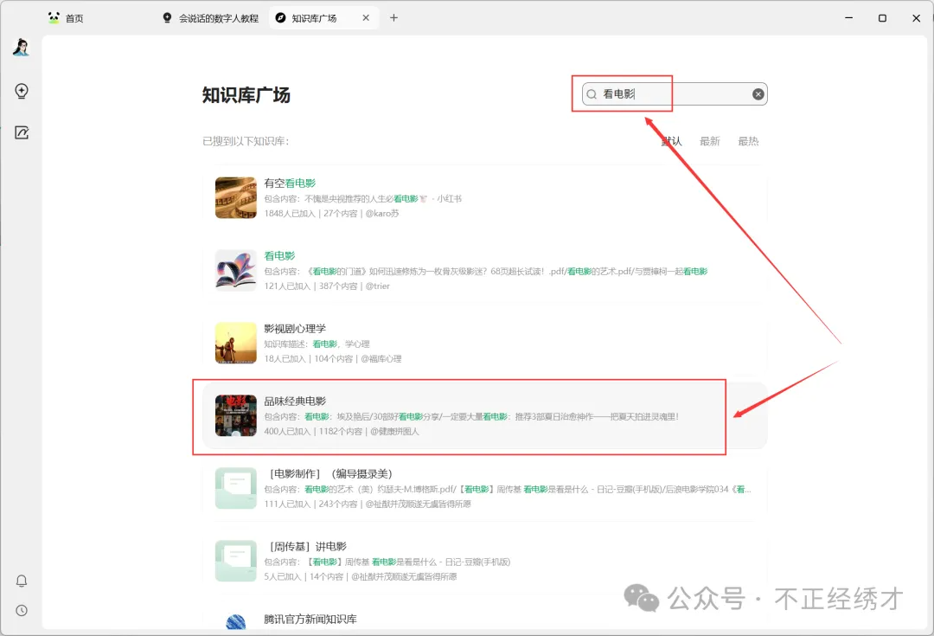This screenshot has width=934, height=636.
Task: Click the description mentioning 小红书
Action: click(x=362, y=198)
